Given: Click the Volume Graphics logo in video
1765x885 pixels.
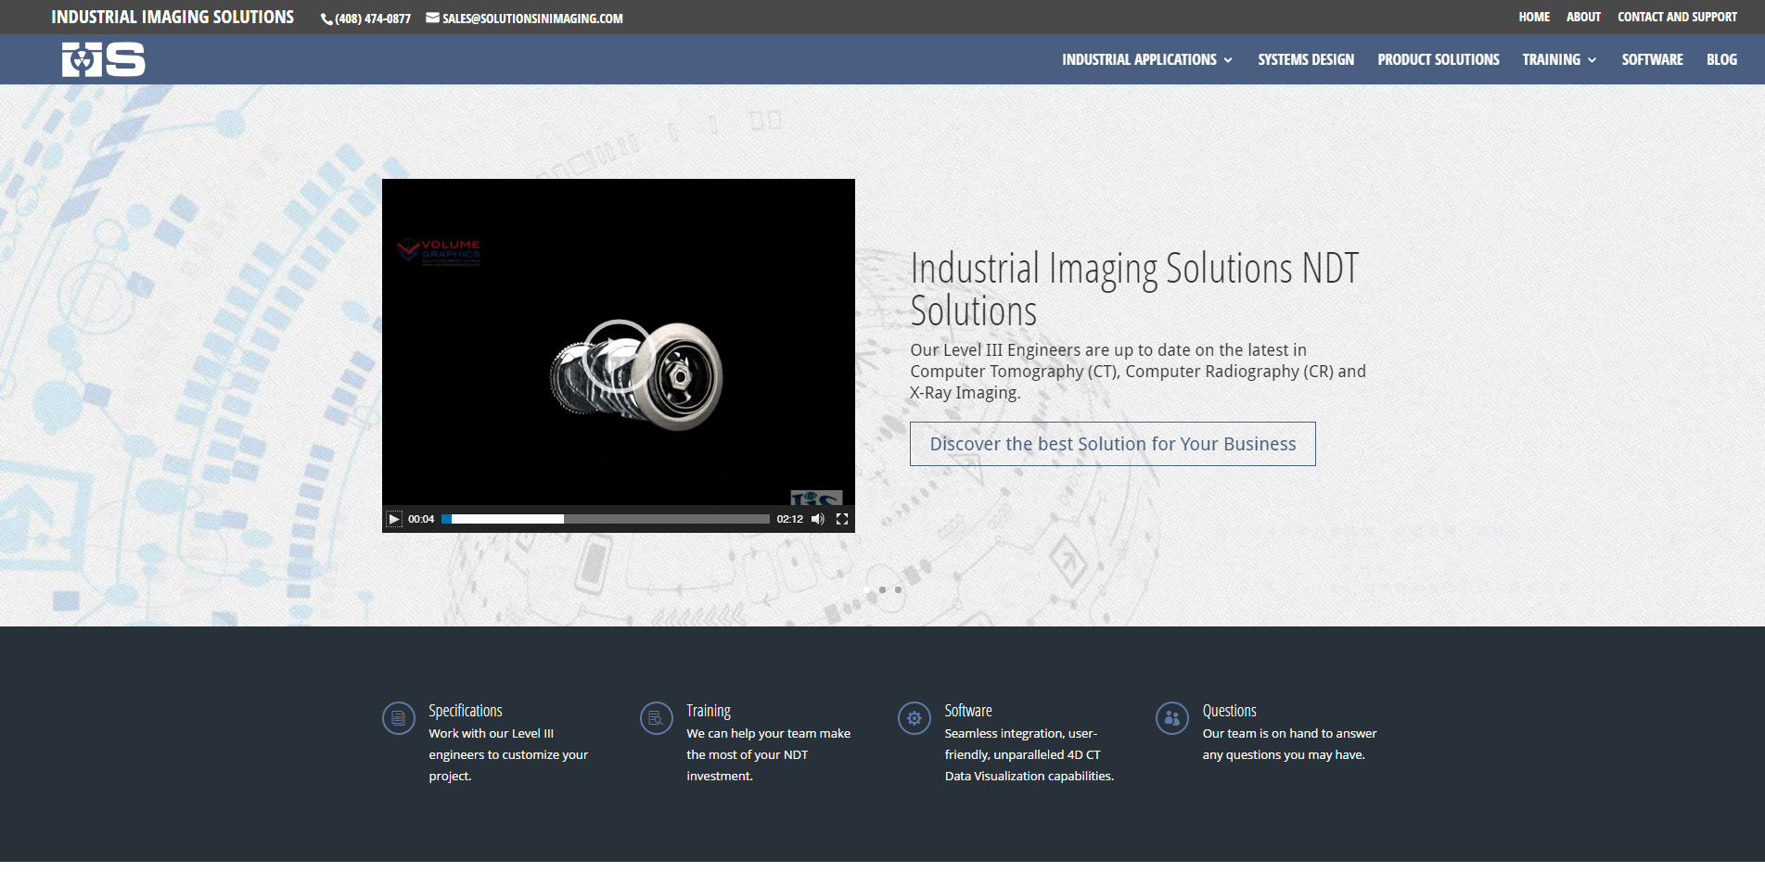Looking at the screenshot, I should [x=439, y=251].
